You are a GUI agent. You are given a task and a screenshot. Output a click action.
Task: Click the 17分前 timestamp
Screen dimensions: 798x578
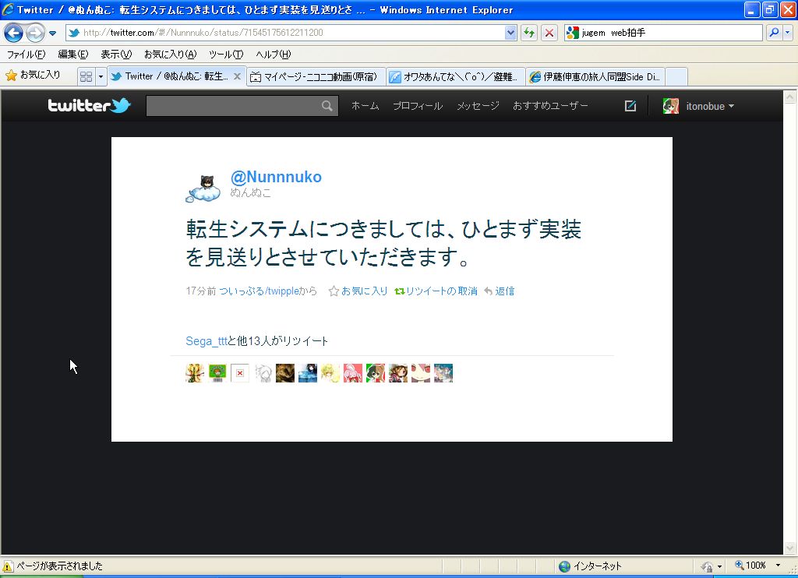(x=200, y=291)
